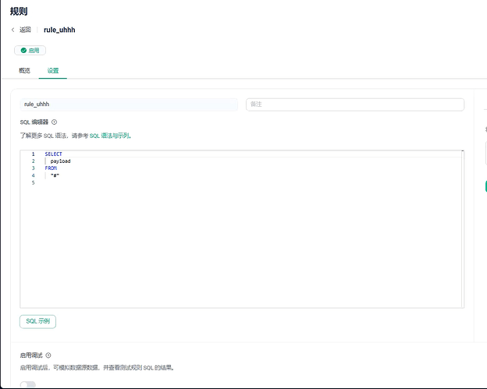Click the 返回 back link text
Image resolution: width=487 pixels, height=389 pixels.
[25, 30]
